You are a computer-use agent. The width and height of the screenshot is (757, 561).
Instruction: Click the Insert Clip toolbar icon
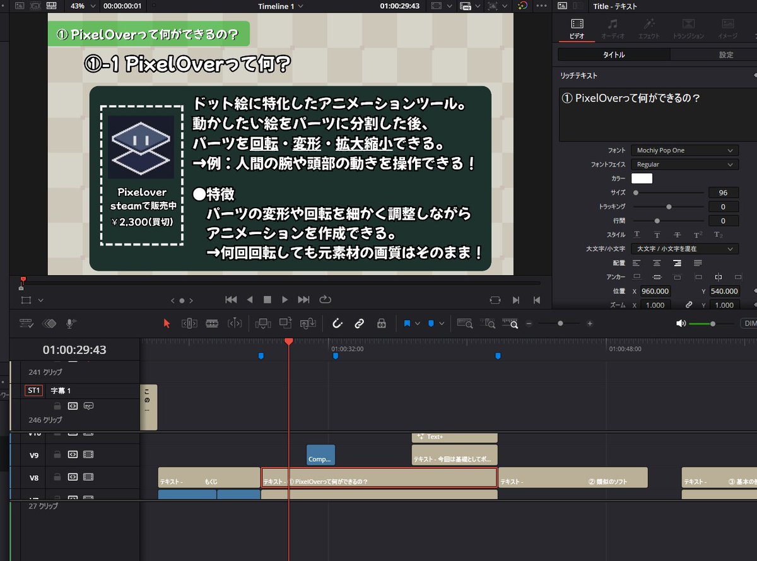pyautogui.click(x=263, y=323)
